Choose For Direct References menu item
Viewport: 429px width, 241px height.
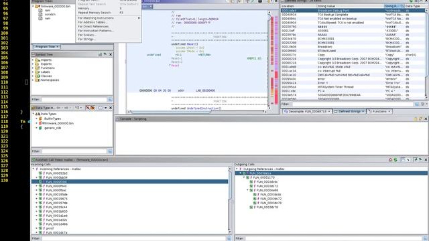[108, 27]
